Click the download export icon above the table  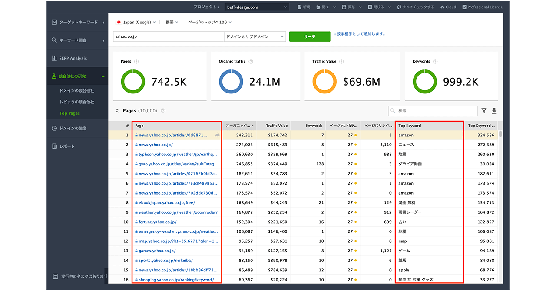(494, 111)
